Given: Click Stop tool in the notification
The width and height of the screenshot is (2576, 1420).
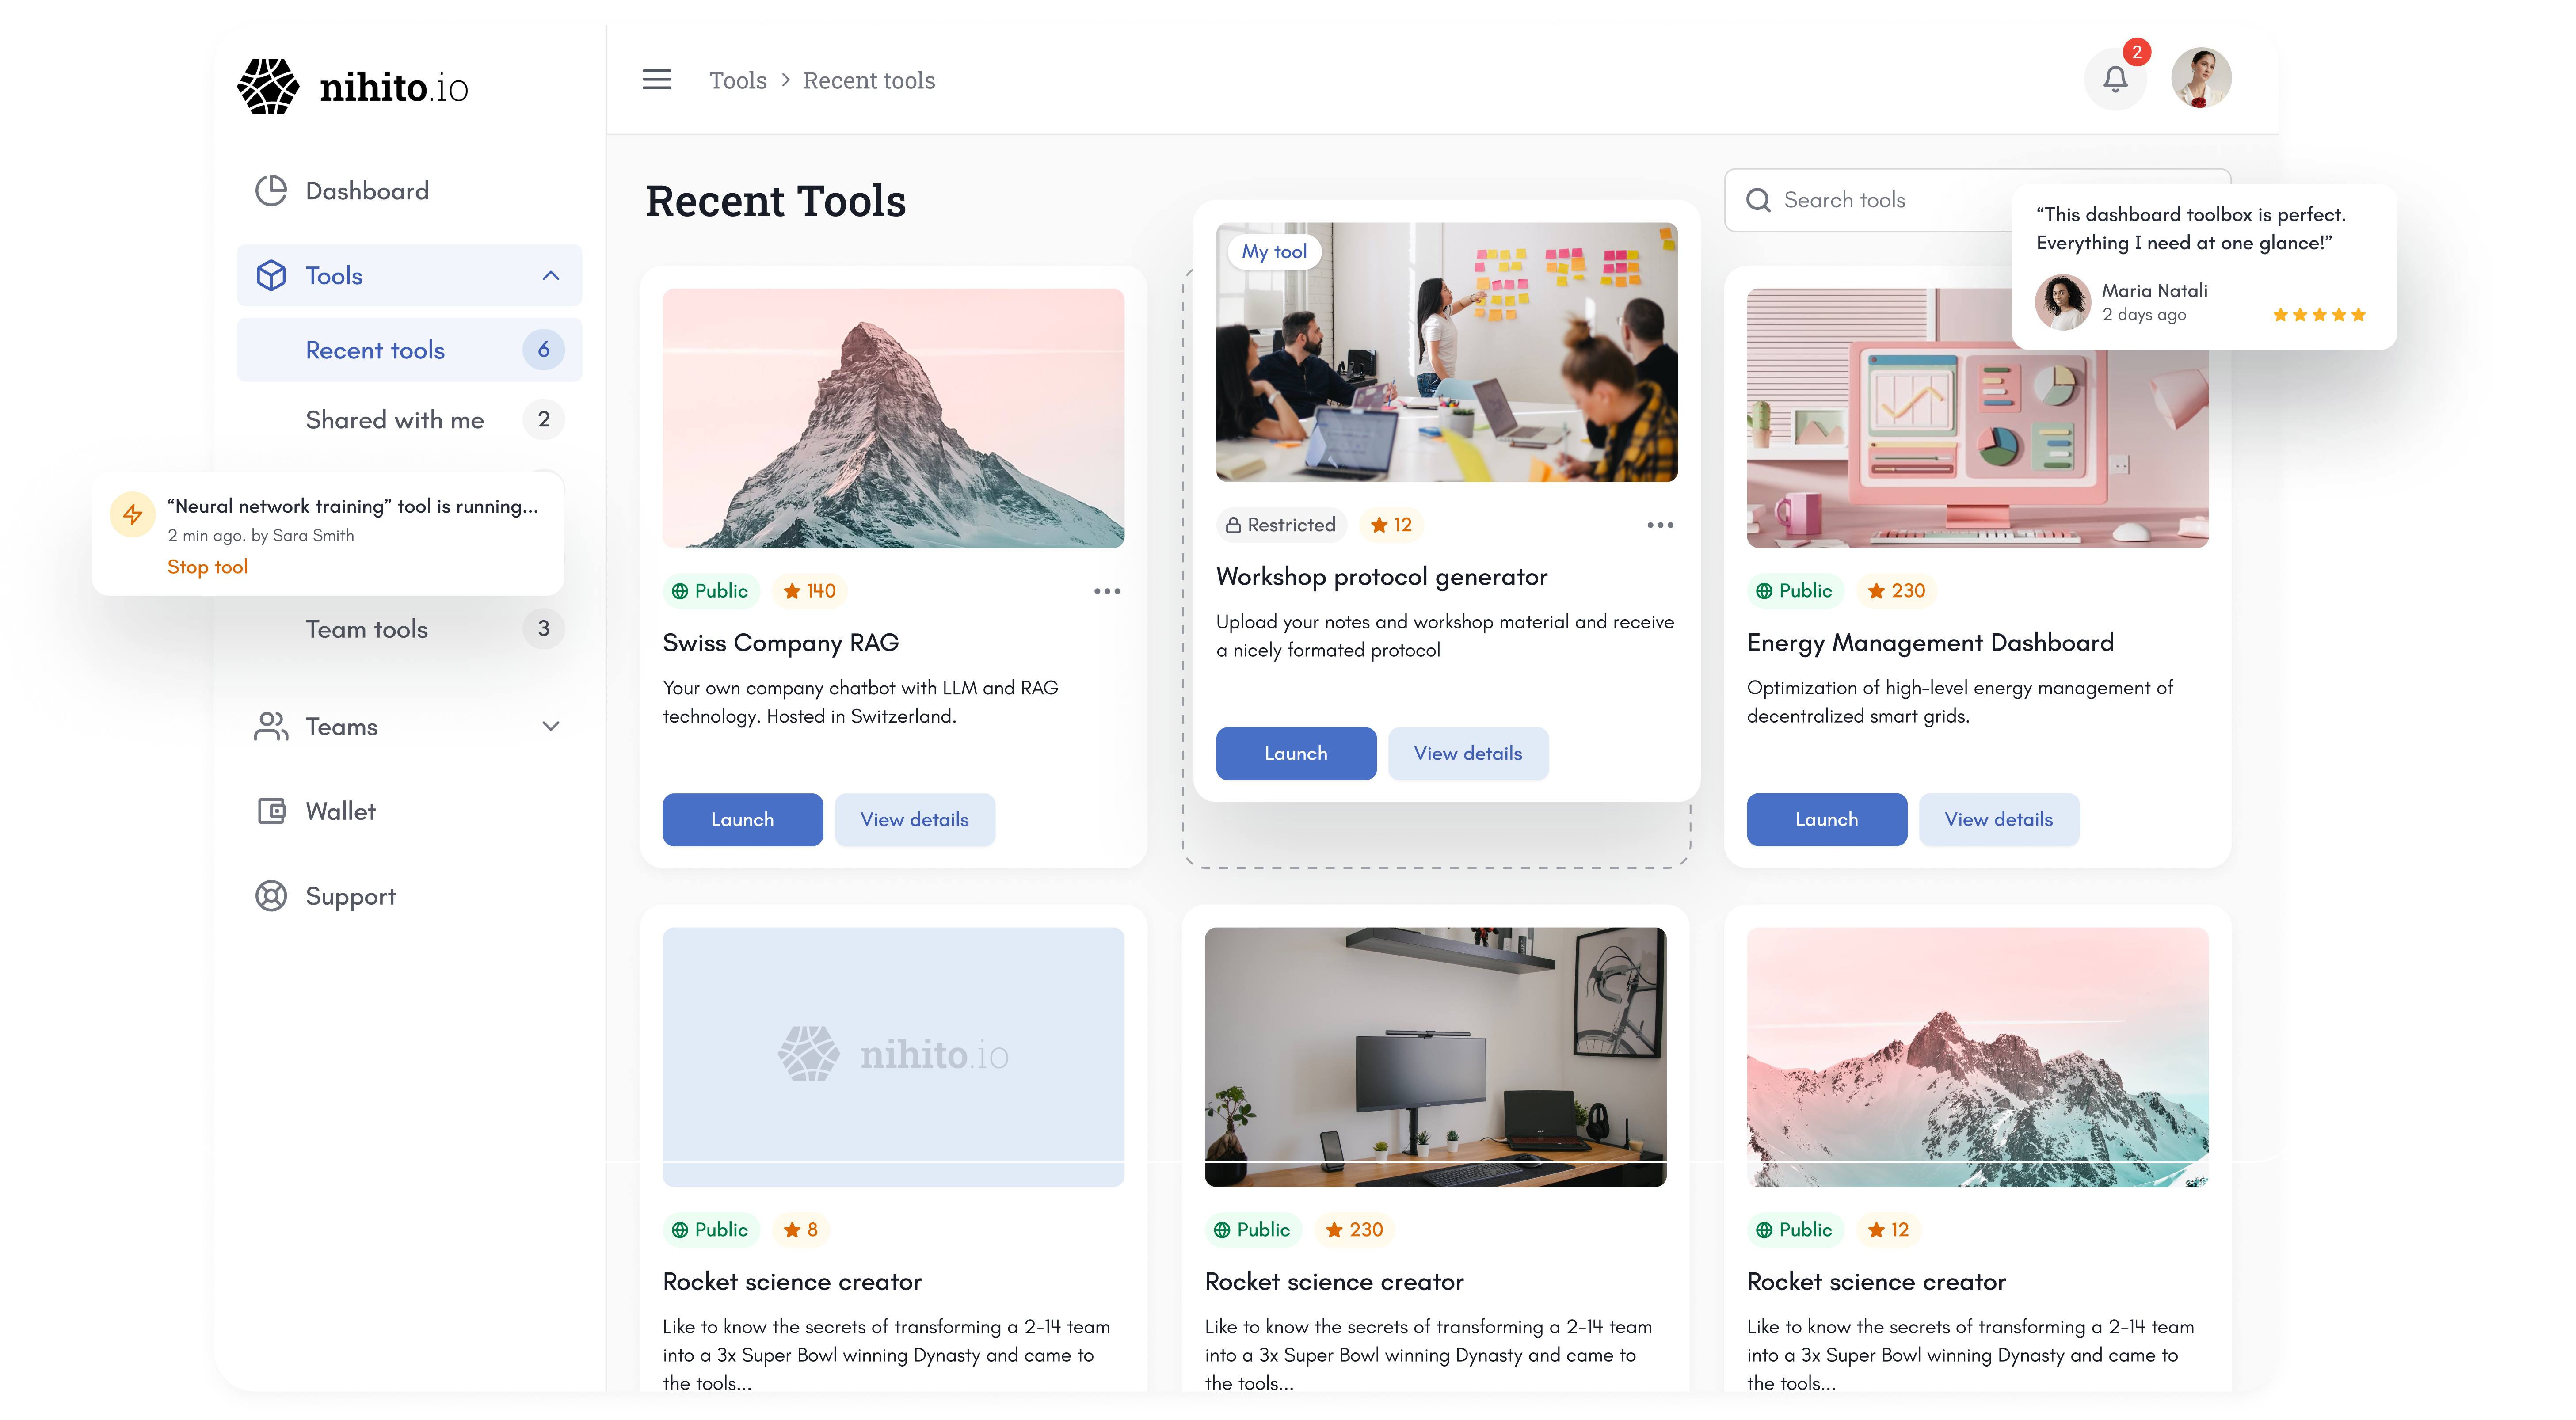Looking at the screenshot, I should (207, 567).
